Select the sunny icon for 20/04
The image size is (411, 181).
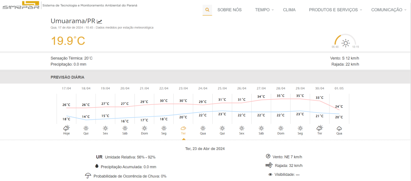click(125, 128)
